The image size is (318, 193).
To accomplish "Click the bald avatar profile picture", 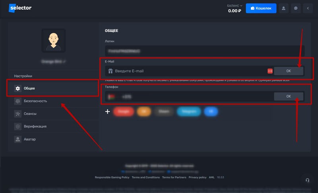I will click(x=53, y=40).
